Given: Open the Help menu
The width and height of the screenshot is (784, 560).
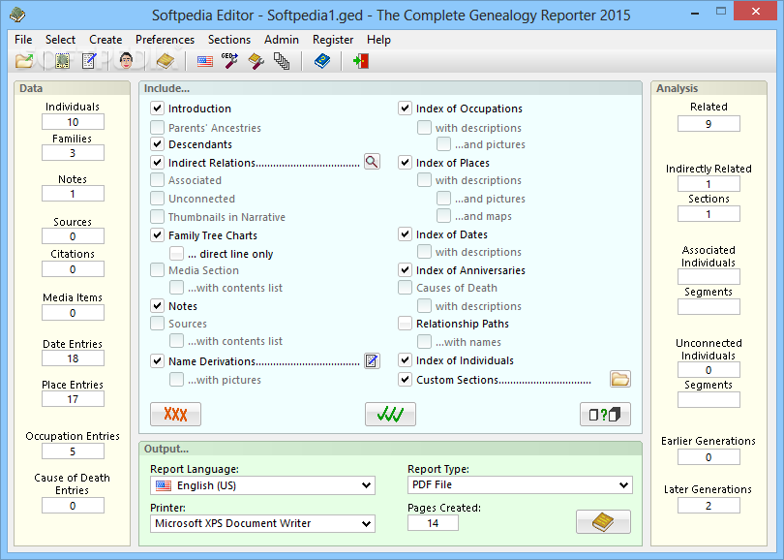Looking at the screenshot, I should click(x=378, y=40).
